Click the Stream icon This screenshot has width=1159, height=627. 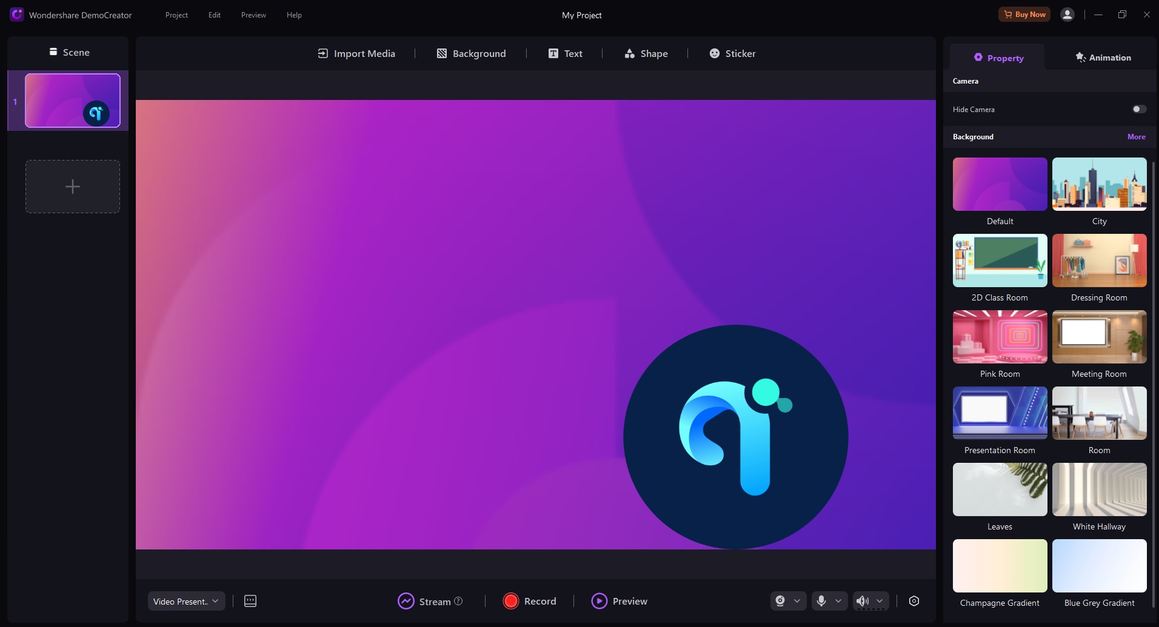(406, 601)
